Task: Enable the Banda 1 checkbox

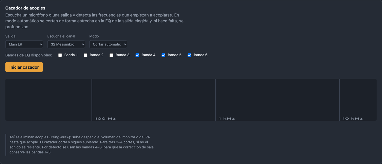Action: [60, 55]
